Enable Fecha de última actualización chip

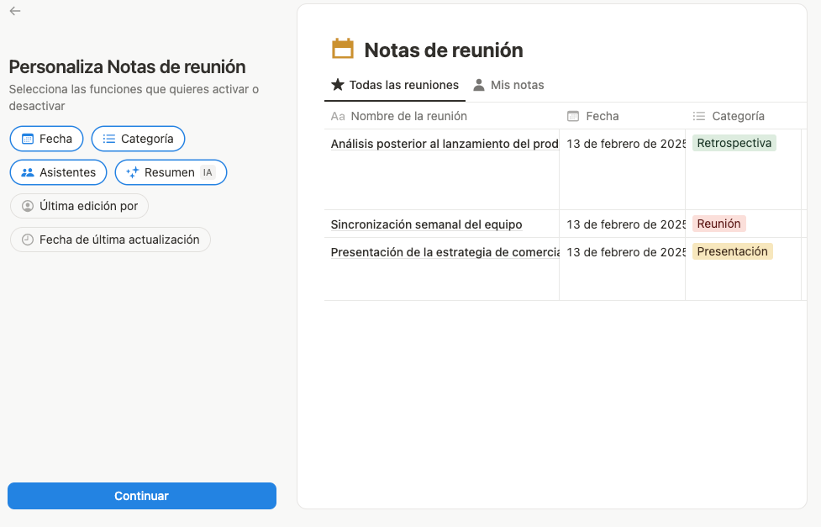(110, 240)
